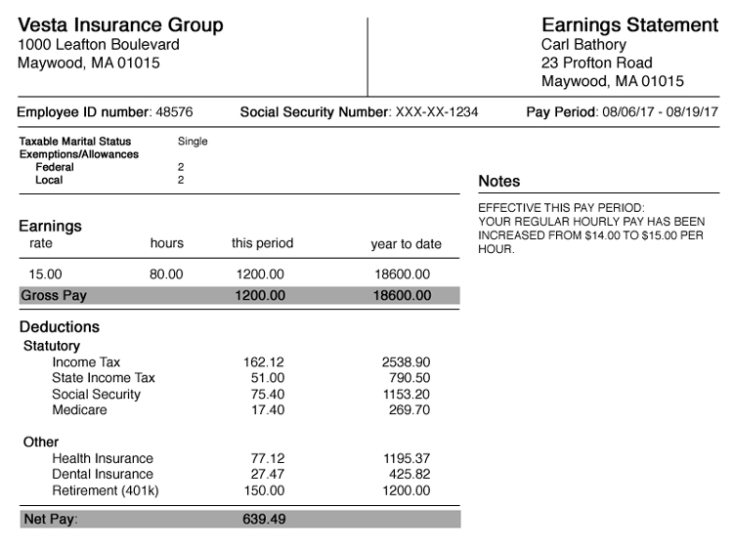This screenshot has height=550, width=733.
Task: Click the Vesta Insurance Group company name
Action: point(120,25)
